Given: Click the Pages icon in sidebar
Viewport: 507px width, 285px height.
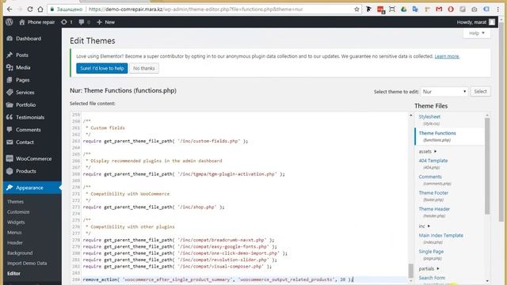Looking at the screenshot, I should point(10,80).
